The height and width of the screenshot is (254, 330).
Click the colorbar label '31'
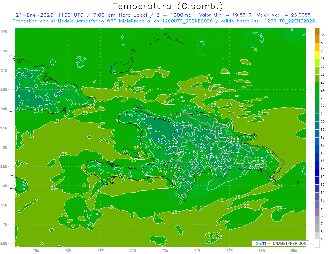click(323, 35)
